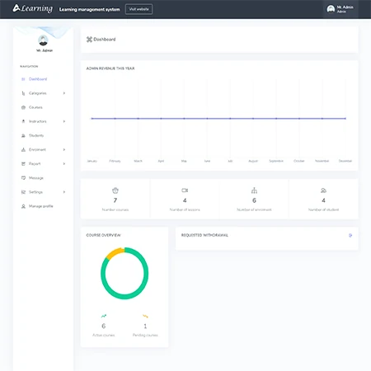
Task: Click the Admin Revenue This Year heading
Action: 110,68
